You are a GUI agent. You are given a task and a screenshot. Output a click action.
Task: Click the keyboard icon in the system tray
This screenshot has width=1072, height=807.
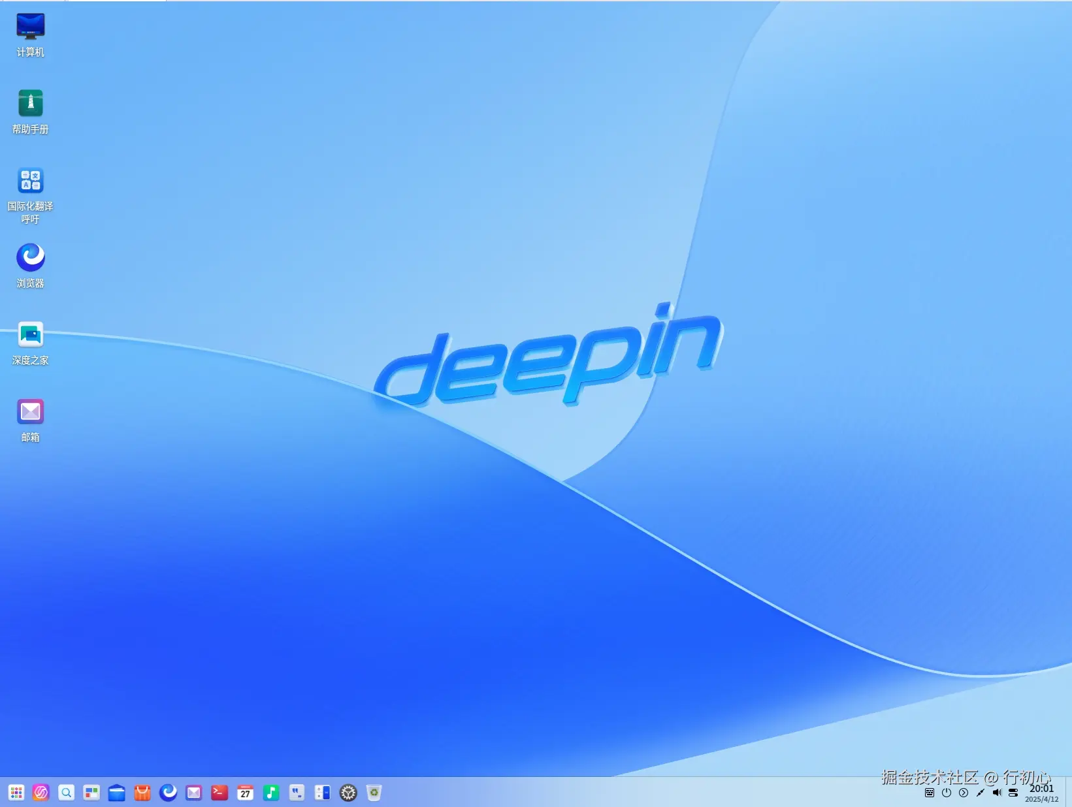[x=930, y=793]
